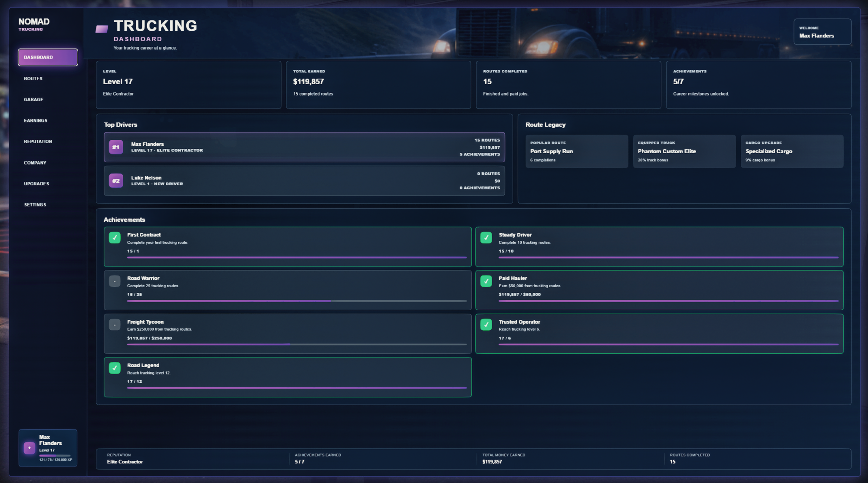
Task: Click "5 ACHIEVEMENTS" text
Action: [480, 154]
